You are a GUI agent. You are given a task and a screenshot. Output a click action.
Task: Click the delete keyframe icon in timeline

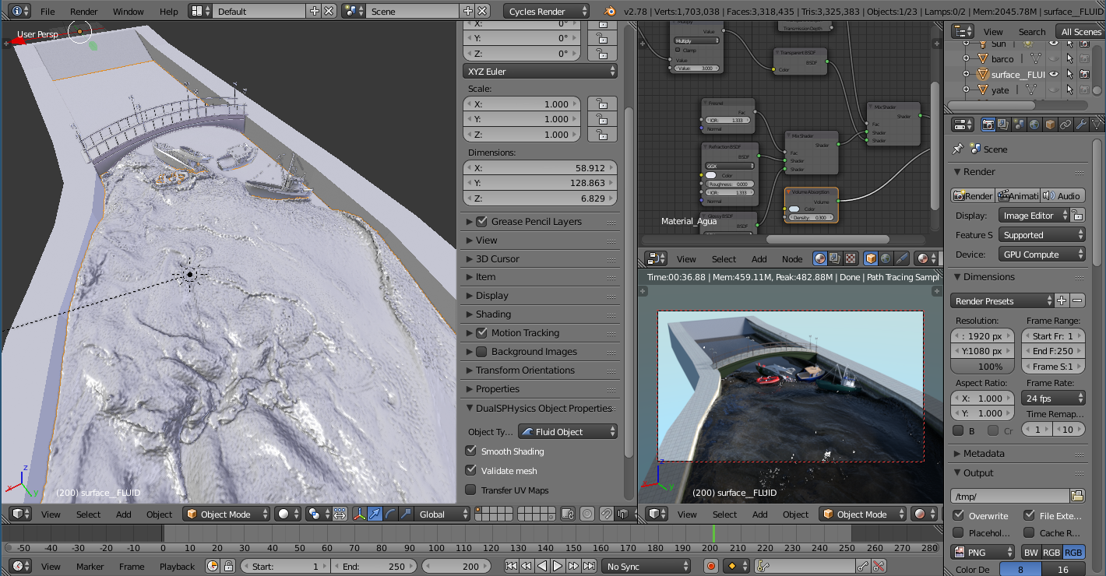878,567
